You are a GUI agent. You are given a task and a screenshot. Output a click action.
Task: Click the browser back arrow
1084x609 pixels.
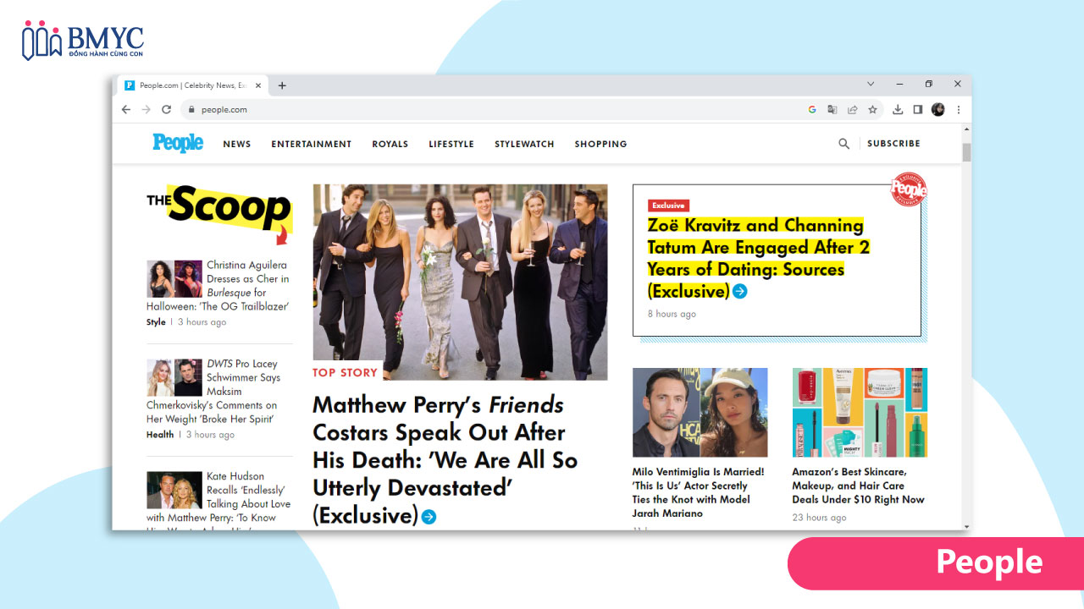coord(126,109)
